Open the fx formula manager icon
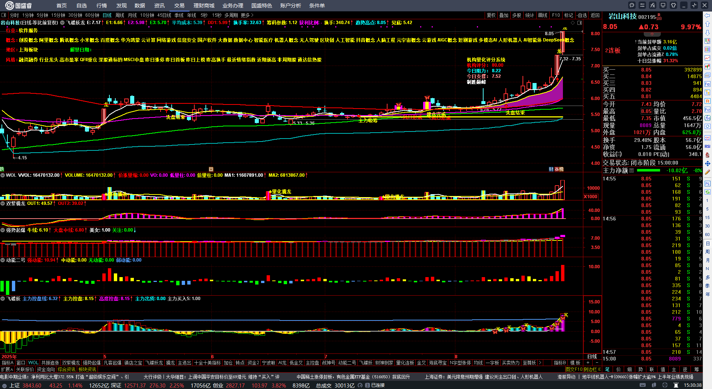Viewport: 712px width, 389px height. pyautogui.click(x=653, y=5)
